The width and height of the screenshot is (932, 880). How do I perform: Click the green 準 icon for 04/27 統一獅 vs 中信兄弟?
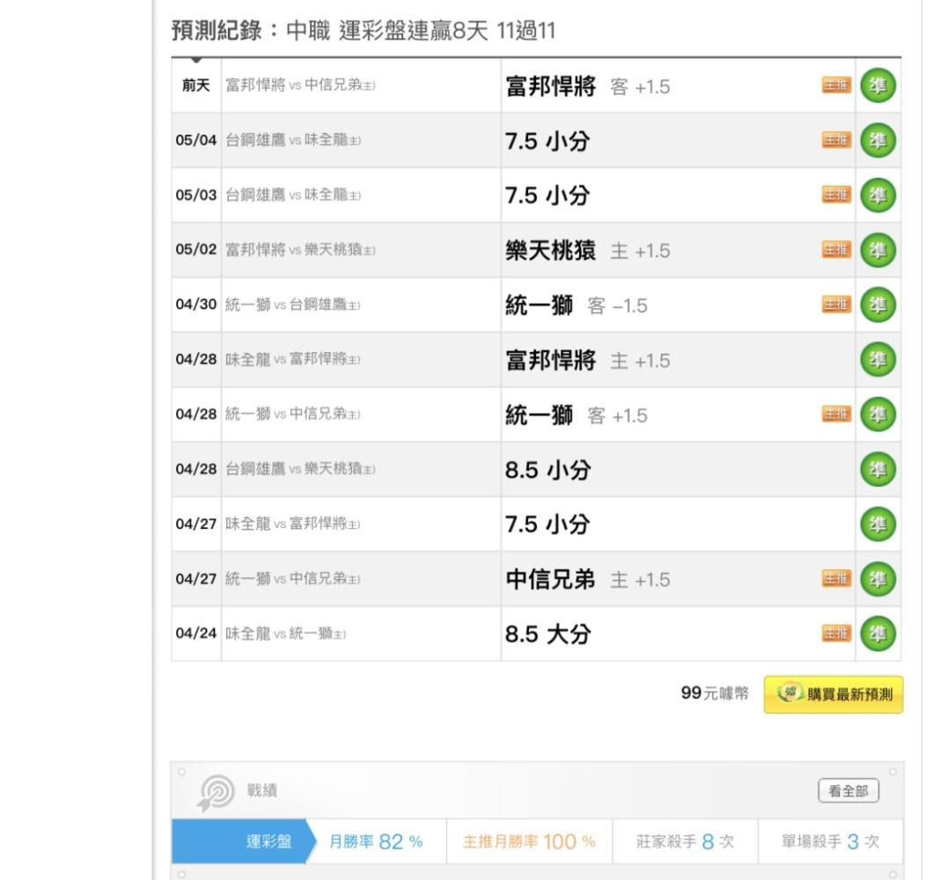click(878, 579)
